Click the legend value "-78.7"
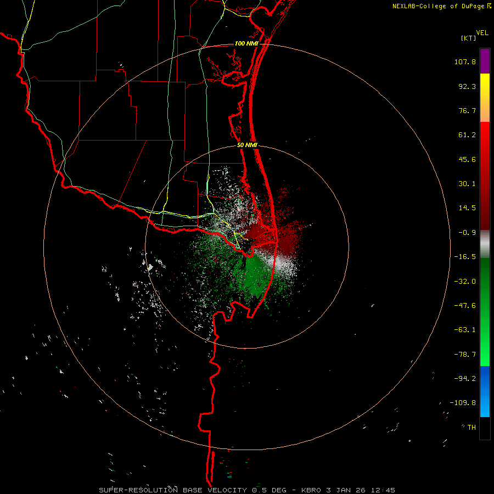494x494 pixels. (x=465, y=355)
